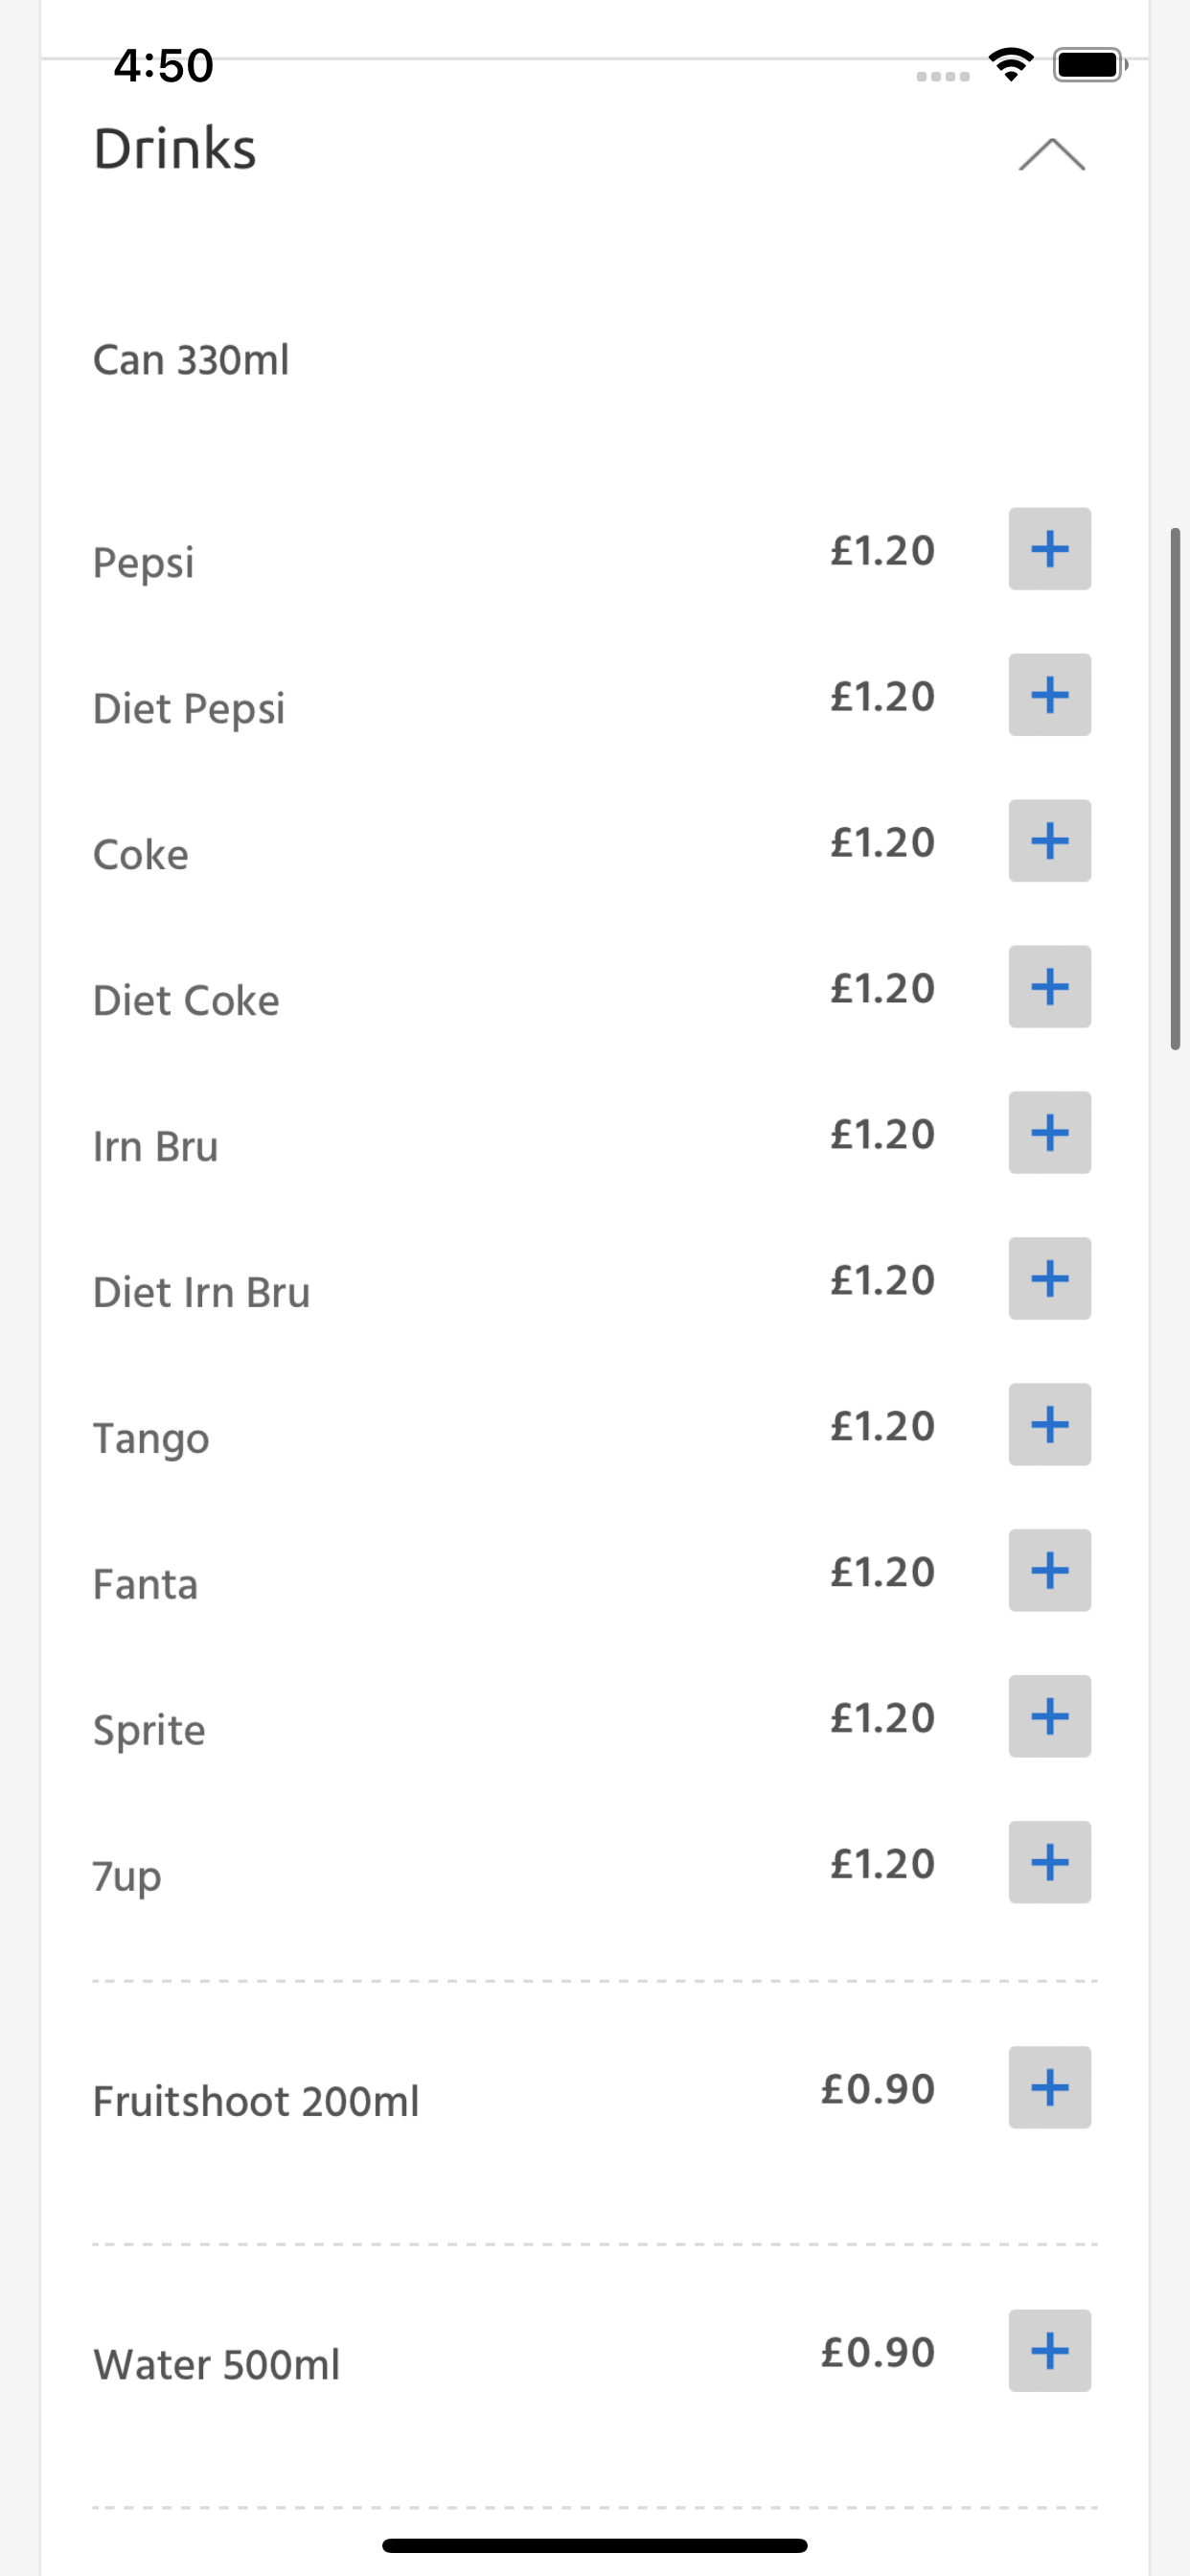Add Water 500ml to order

point(1049,2351)
